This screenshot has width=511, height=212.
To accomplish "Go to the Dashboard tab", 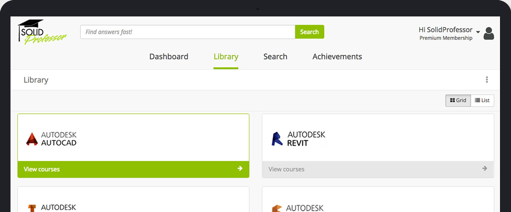I will tap(169, 56).
